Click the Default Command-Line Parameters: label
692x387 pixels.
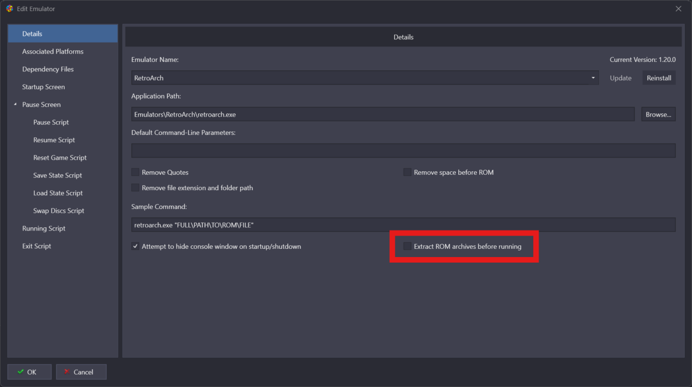(183, 133)
